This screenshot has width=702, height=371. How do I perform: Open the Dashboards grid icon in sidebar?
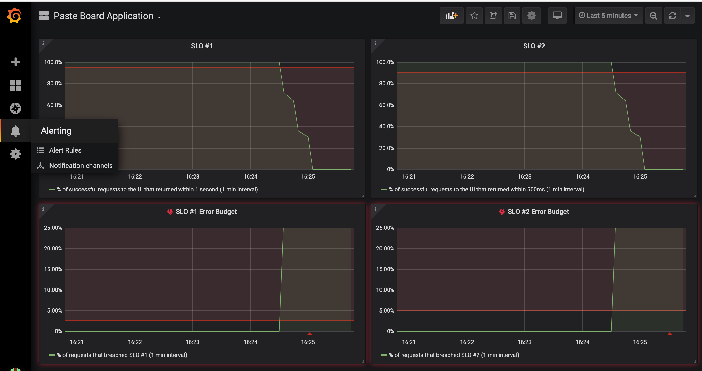coord(15,85)
